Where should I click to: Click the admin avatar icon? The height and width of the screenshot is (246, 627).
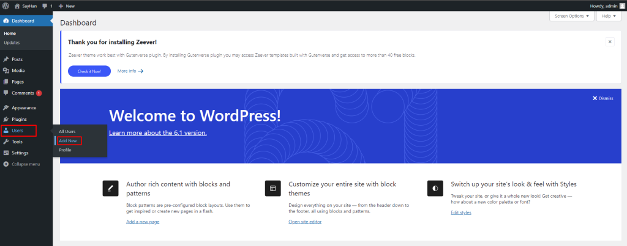pos(622,6)
